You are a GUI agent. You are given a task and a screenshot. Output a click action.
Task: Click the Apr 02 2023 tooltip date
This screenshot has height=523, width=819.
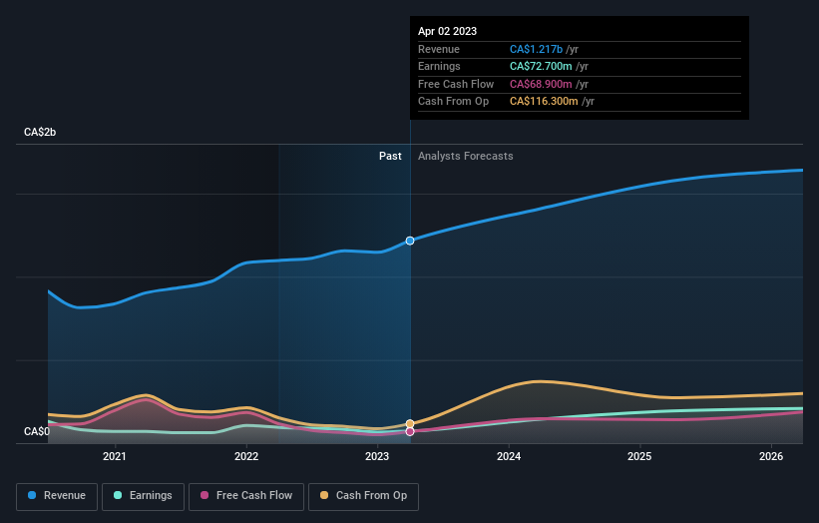coord(447,31)
